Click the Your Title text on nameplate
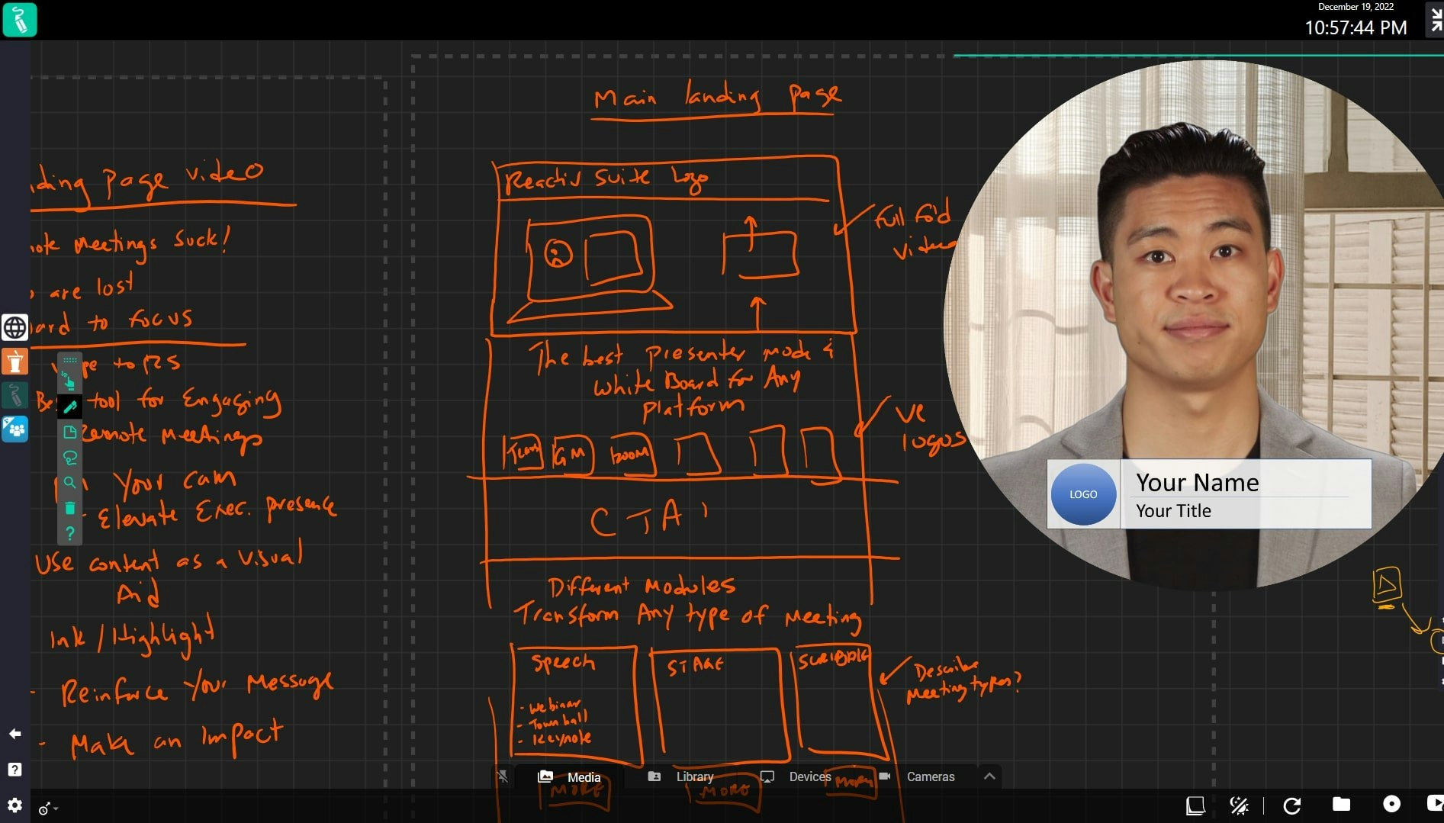1444x823 pixels. 1173,510
